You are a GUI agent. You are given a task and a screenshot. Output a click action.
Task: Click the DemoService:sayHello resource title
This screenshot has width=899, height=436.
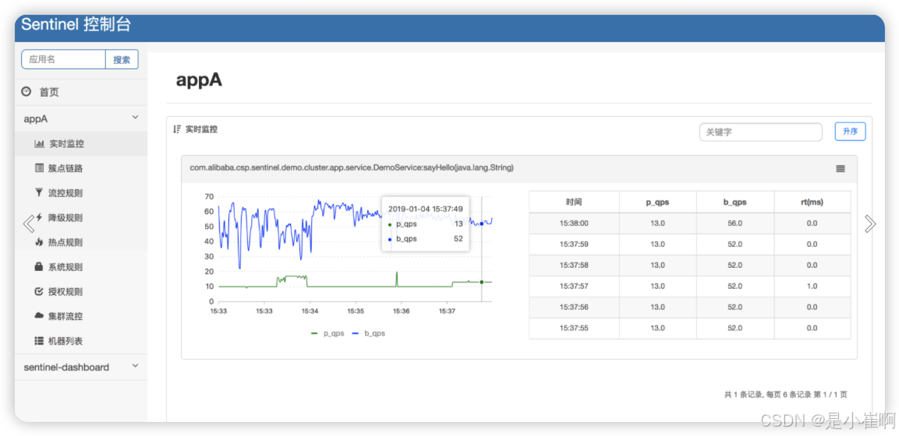pyautogui.click(x=352, y=168)
